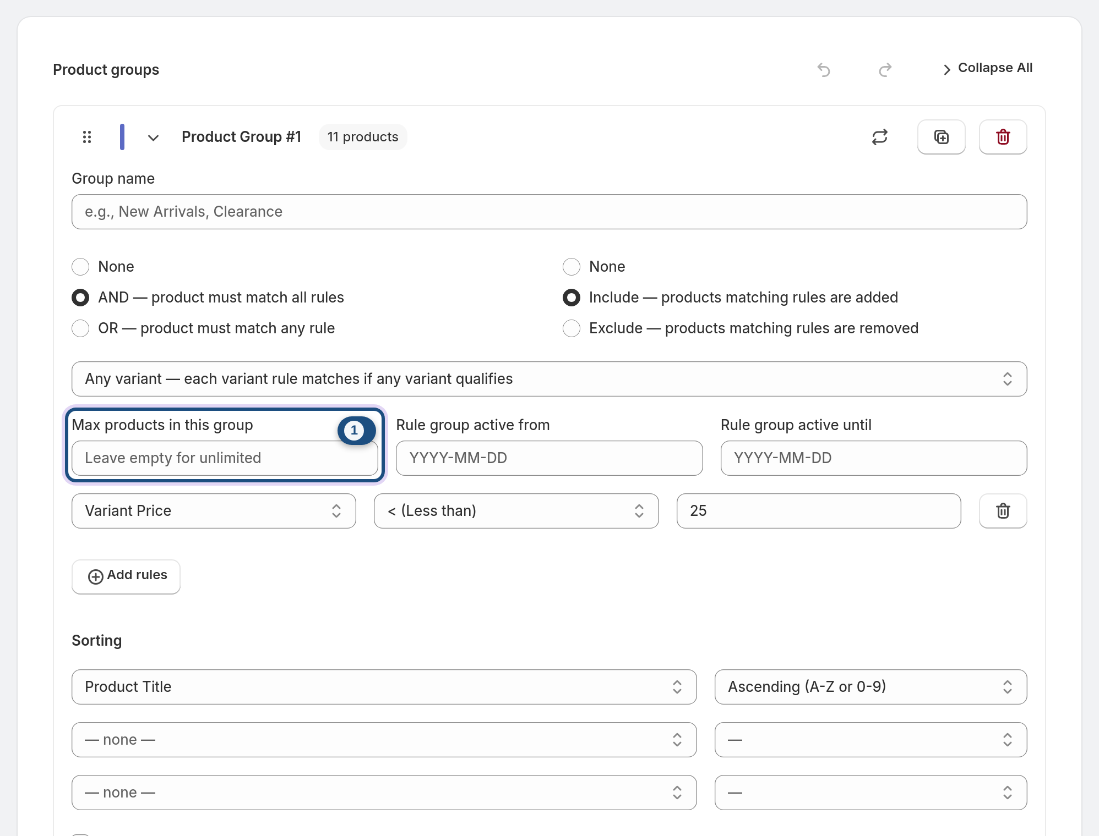Screen dimensions: 1099x836
Task: Click the Product Group #1 title
Action: [242, 137]
